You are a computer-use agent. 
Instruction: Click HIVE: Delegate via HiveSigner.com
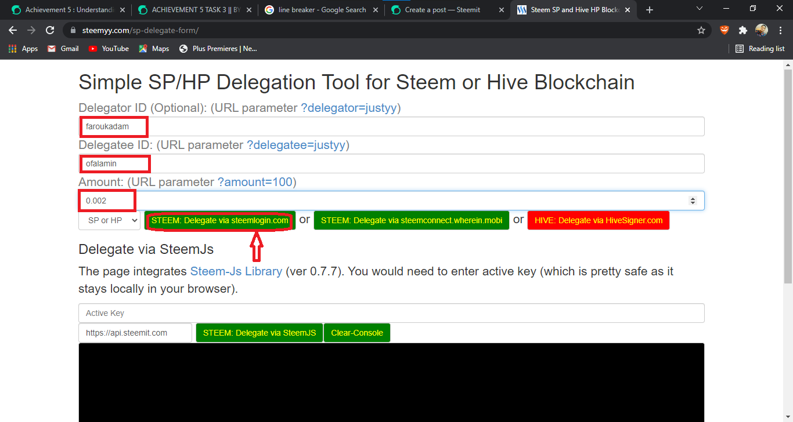599,220
